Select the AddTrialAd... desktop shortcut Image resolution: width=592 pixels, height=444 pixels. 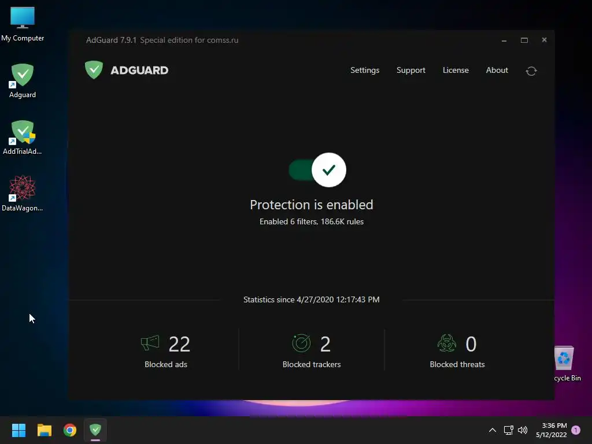click(23, 138)
